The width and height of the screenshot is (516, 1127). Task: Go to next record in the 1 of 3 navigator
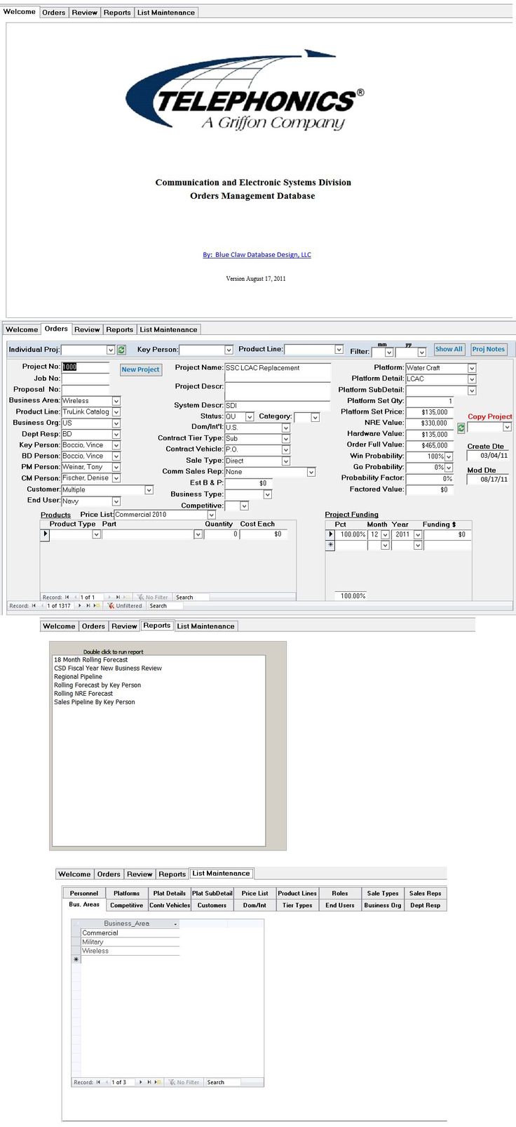tap(140, 1082)
